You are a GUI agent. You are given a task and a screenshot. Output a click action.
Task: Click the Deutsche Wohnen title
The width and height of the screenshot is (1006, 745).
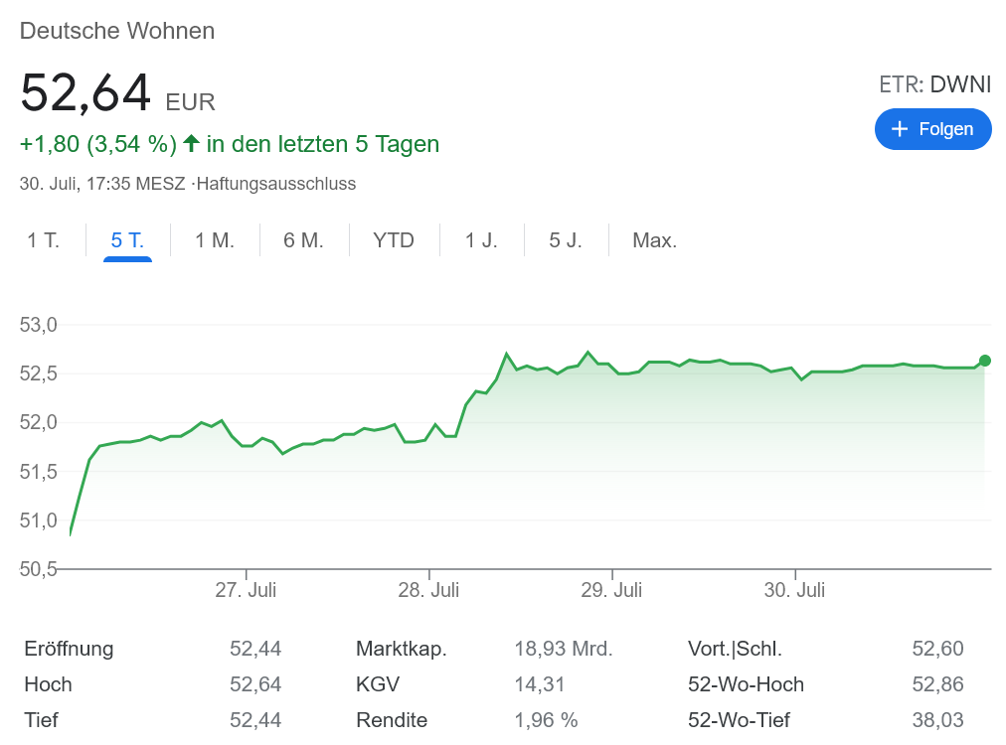point(117,31)
